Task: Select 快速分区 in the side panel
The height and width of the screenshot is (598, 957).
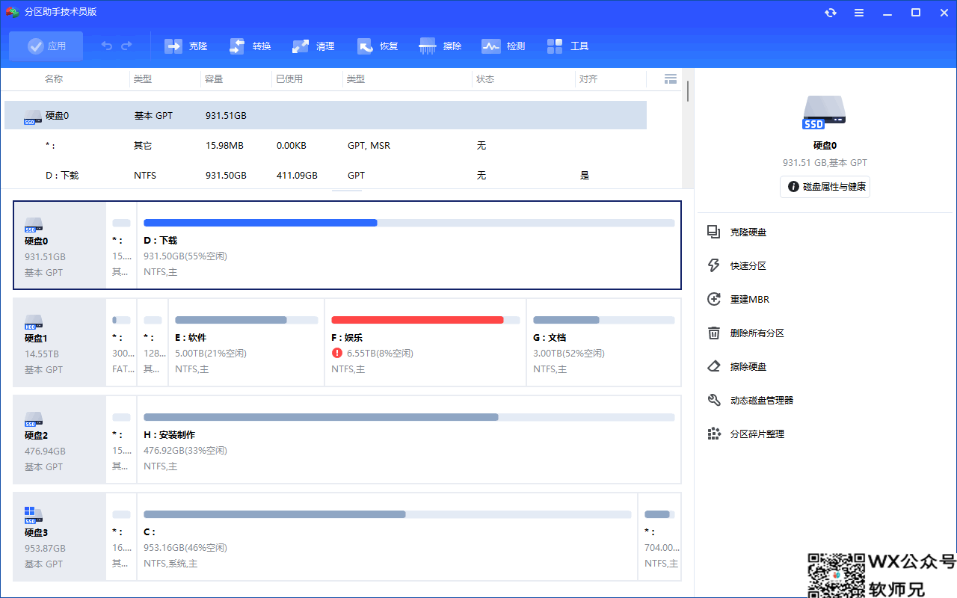Action: [x=748, y=266]
